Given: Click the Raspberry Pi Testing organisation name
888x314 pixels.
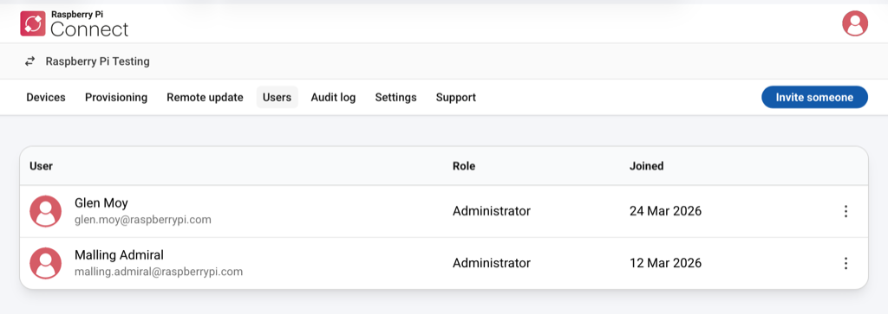Looking at the screenshot, I should pyautogui.click(x=97, y=61).
